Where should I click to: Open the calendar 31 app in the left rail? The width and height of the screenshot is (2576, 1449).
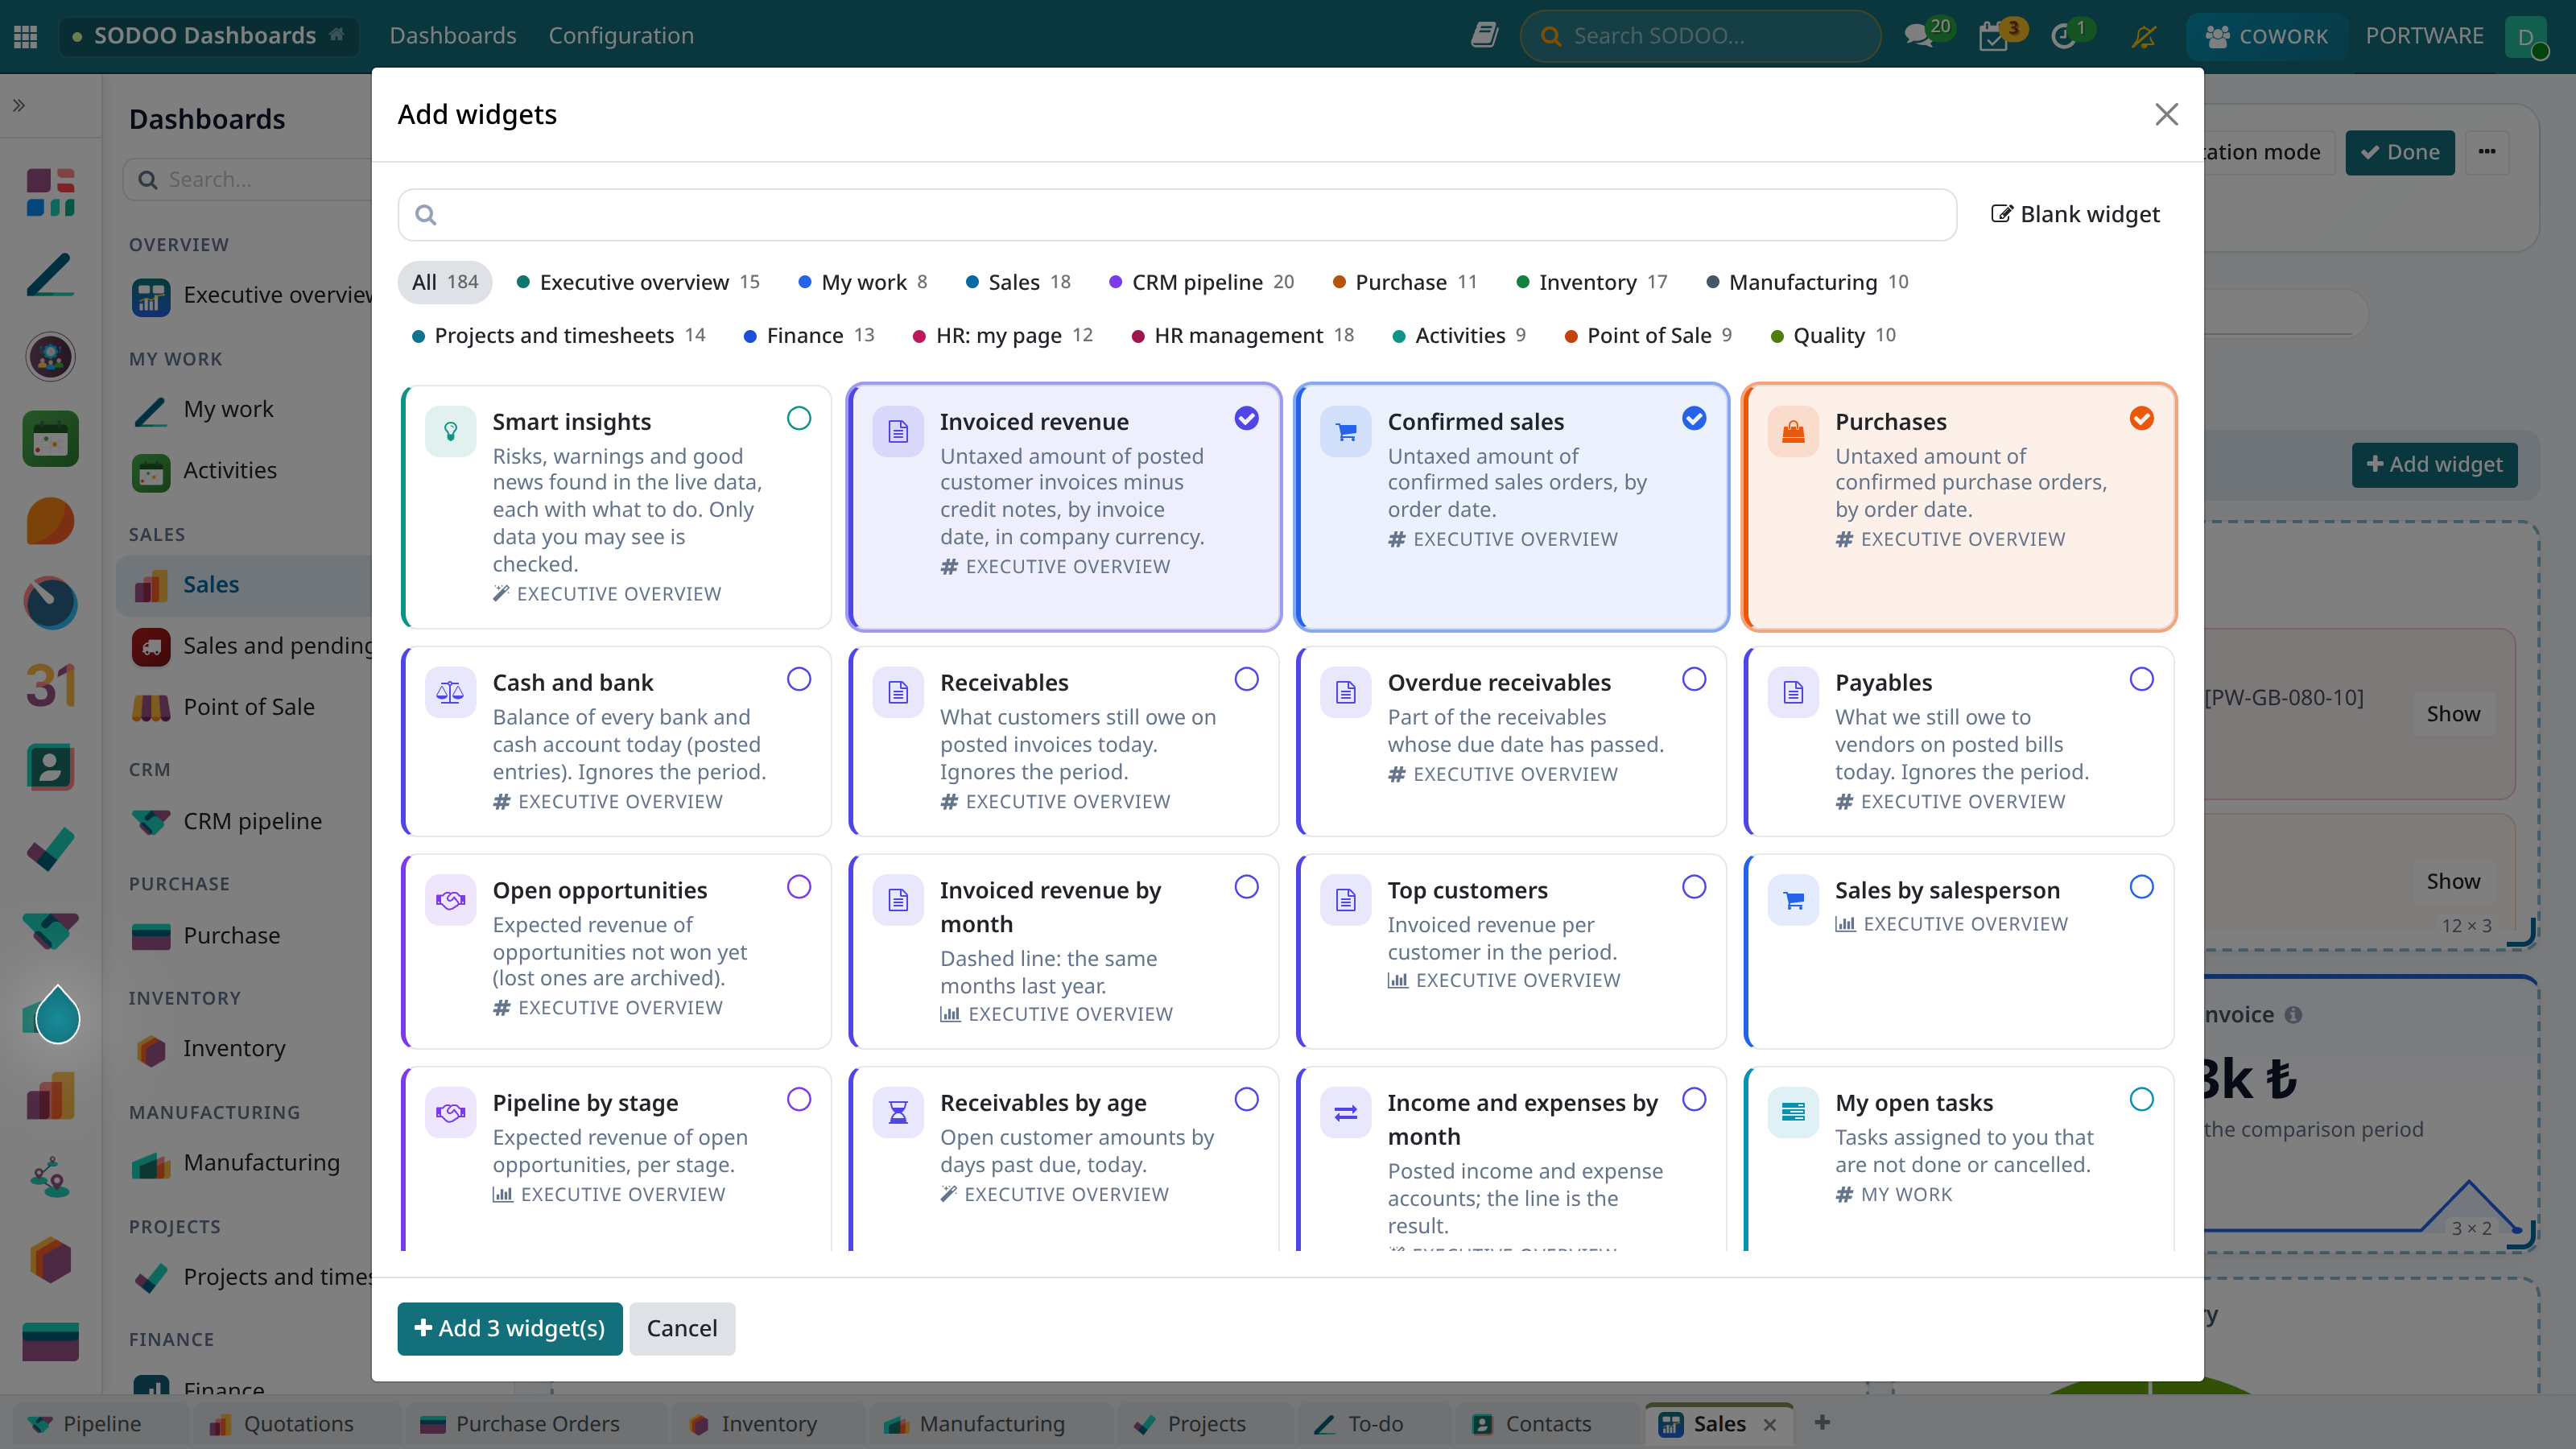point(51,685)
